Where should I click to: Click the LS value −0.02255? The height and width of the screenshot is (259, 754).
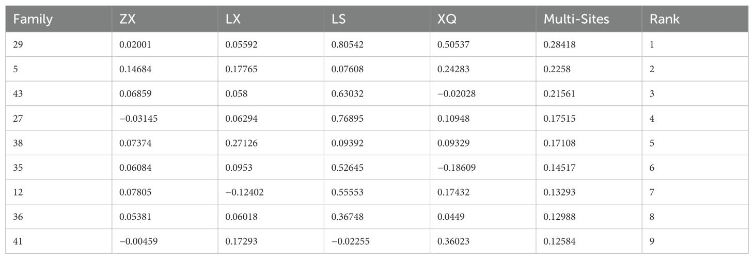pyautogui.click(x=350, y=241)
